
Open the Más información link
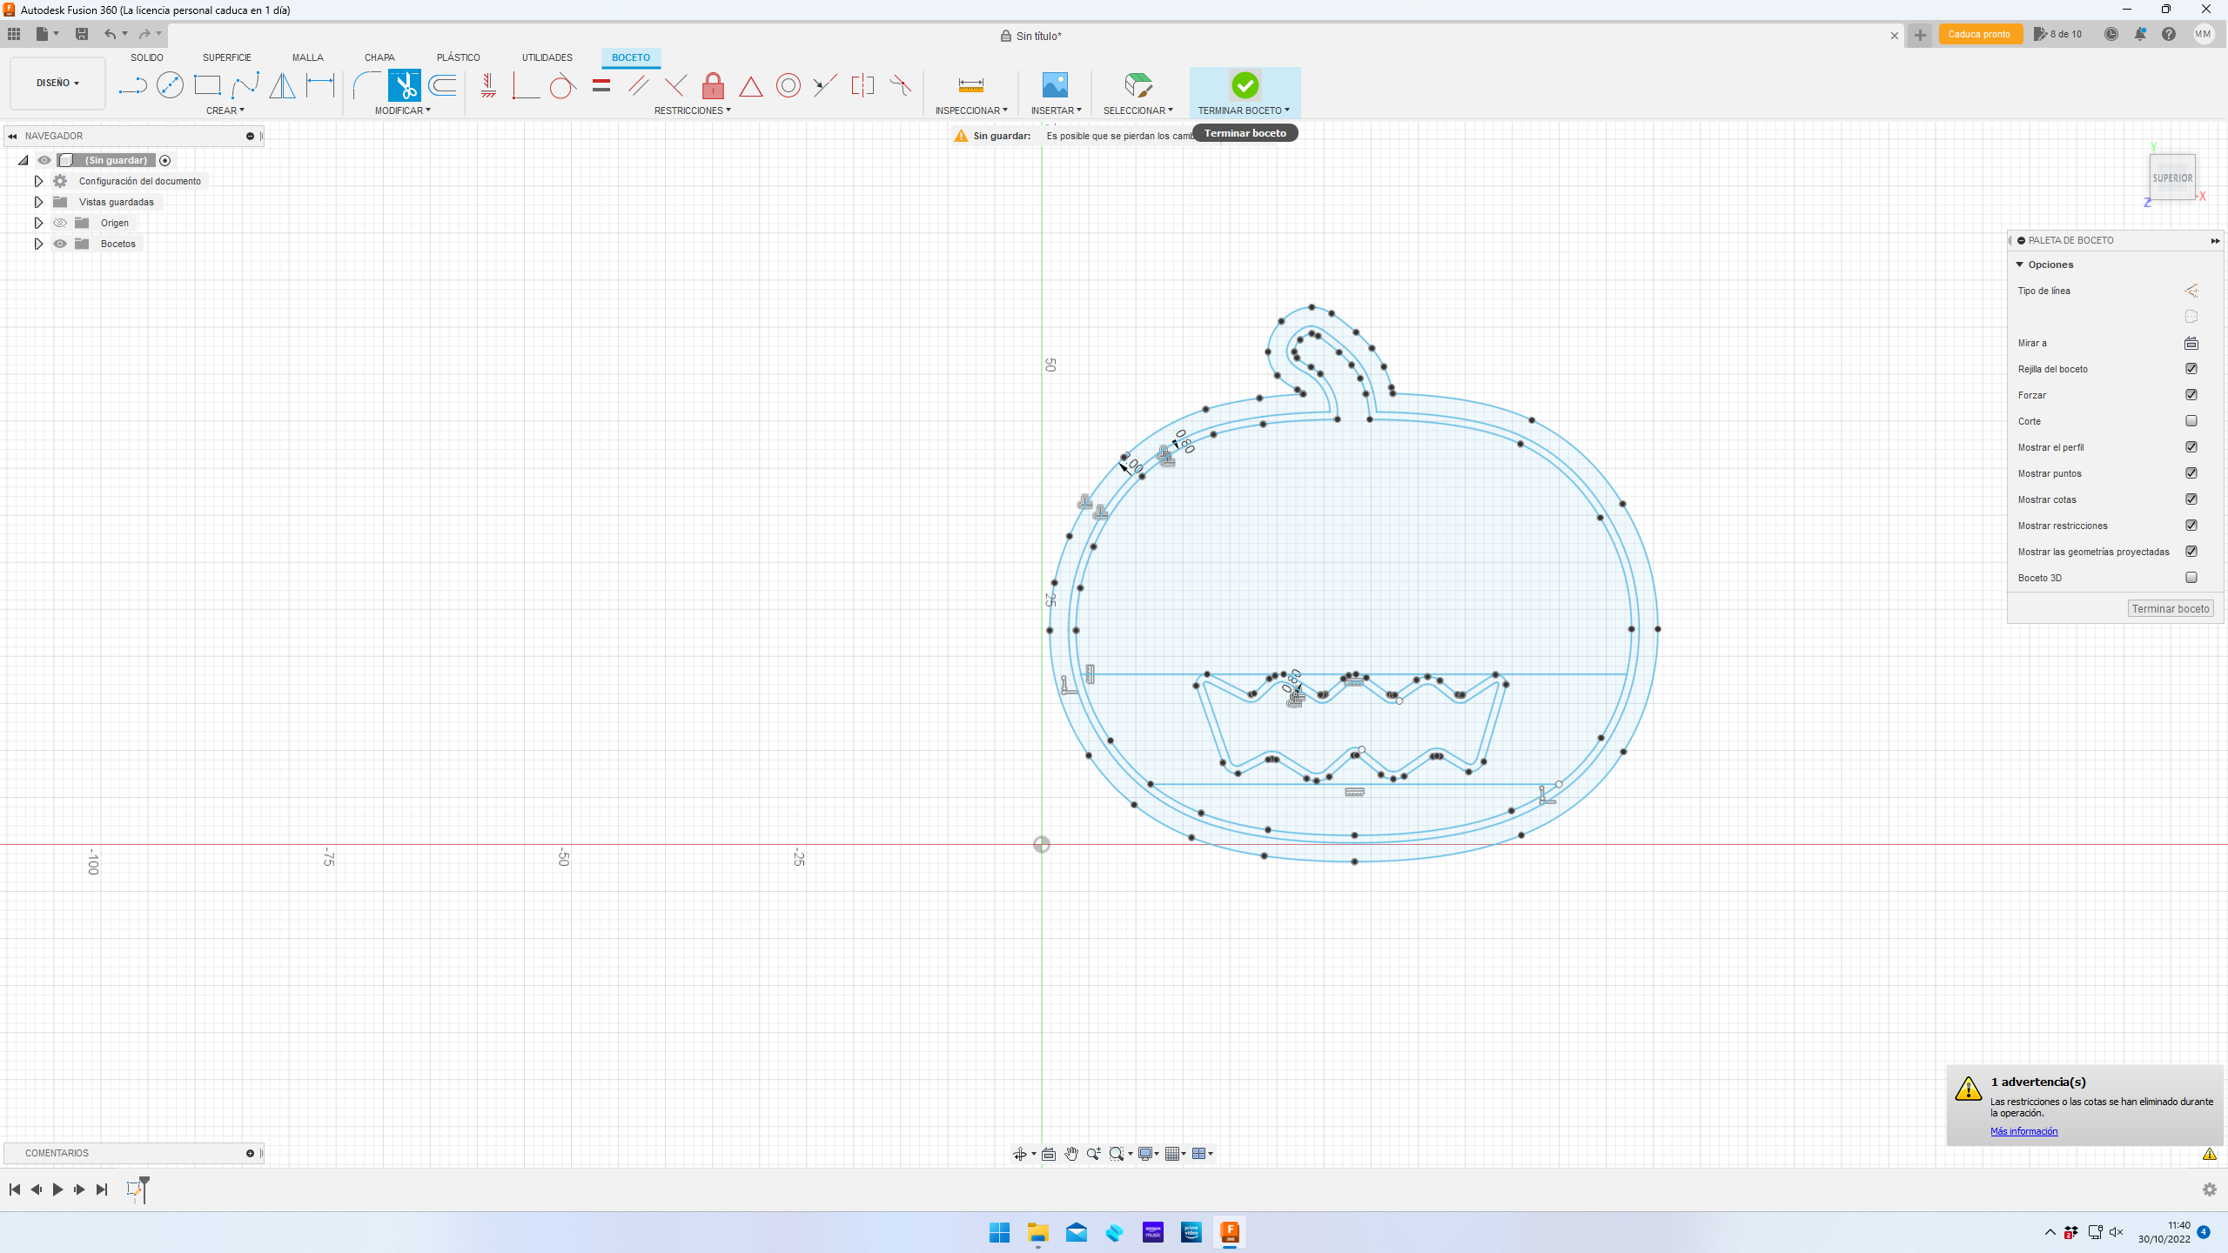point(2023,1131)
